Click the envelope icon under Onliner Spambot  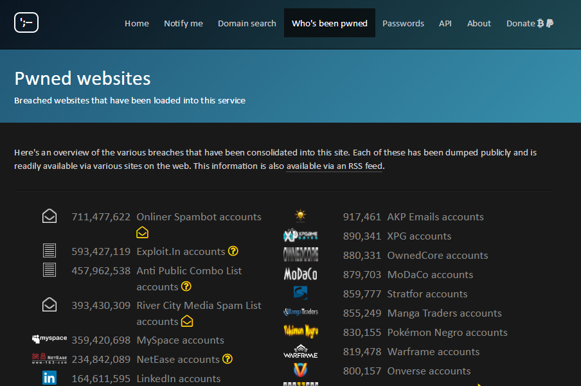point(143,232)
